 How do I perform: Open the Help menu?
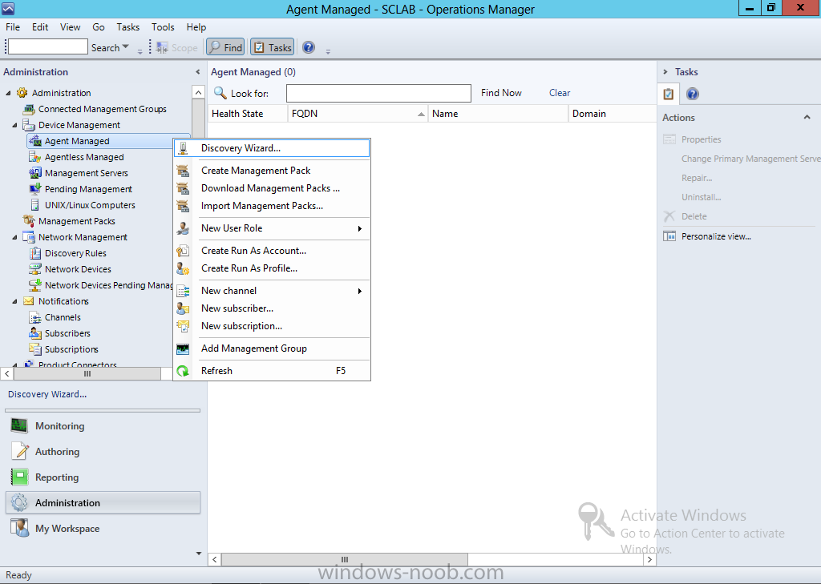click(x=196, y=27)
